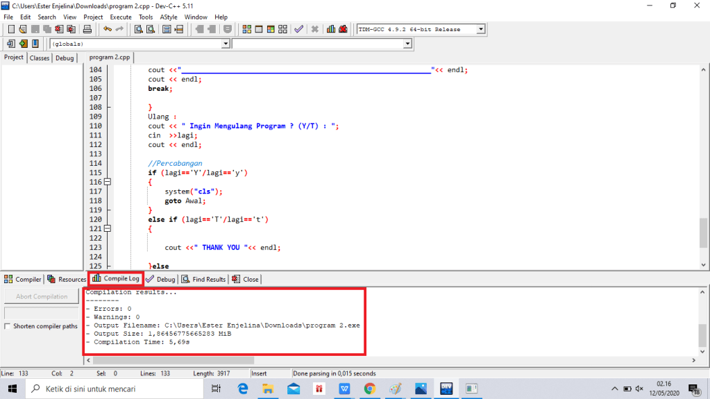710x399 pixels.
Task: Click the Print icon in the toolbar
Action: (x=87, y=29)
